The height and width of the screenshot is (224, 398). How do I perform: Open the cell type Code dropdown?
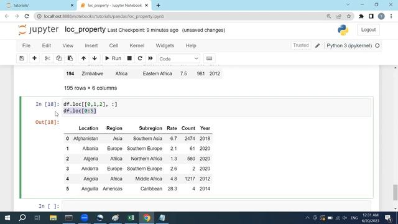[178, 58]
